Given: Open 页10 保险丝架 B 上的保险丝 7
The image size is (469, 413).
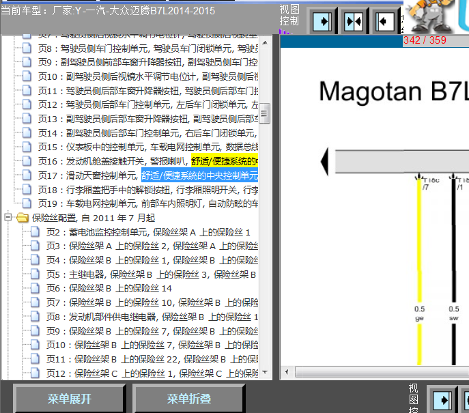Looking at the screenshot, I should (x=152, y=345).
